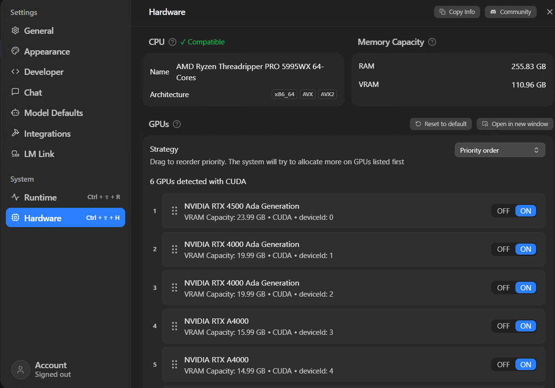Open the GPU Strategy dropdown
This screenshot has height=388, width=555.
click(x=499, y=150)
